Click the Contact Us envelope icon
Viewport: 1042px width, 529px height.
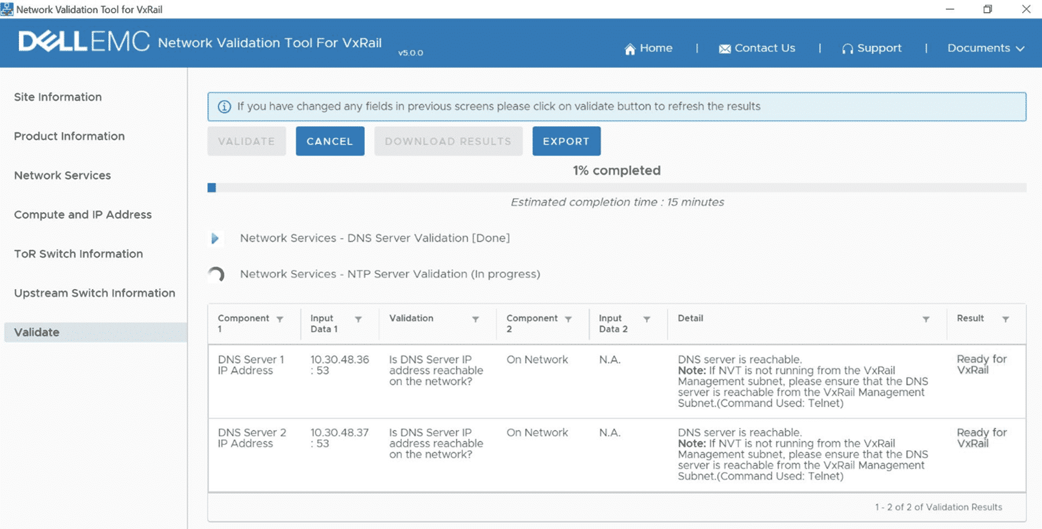pos(725,49)
